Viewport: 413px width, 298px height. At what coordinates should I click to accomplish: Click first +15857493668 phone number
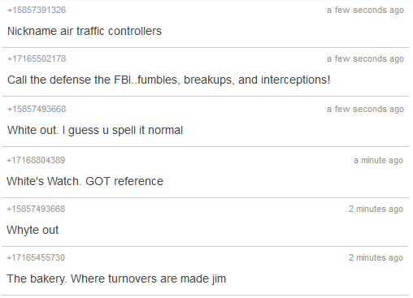pyautogui.click(x=37, y=109)
